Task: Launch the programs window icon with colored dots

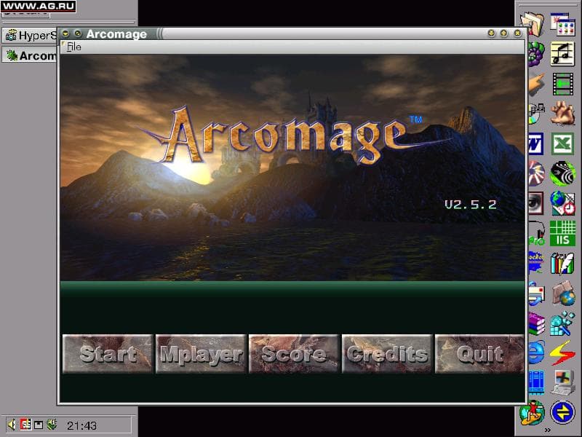Action: (x=562, y=24)
